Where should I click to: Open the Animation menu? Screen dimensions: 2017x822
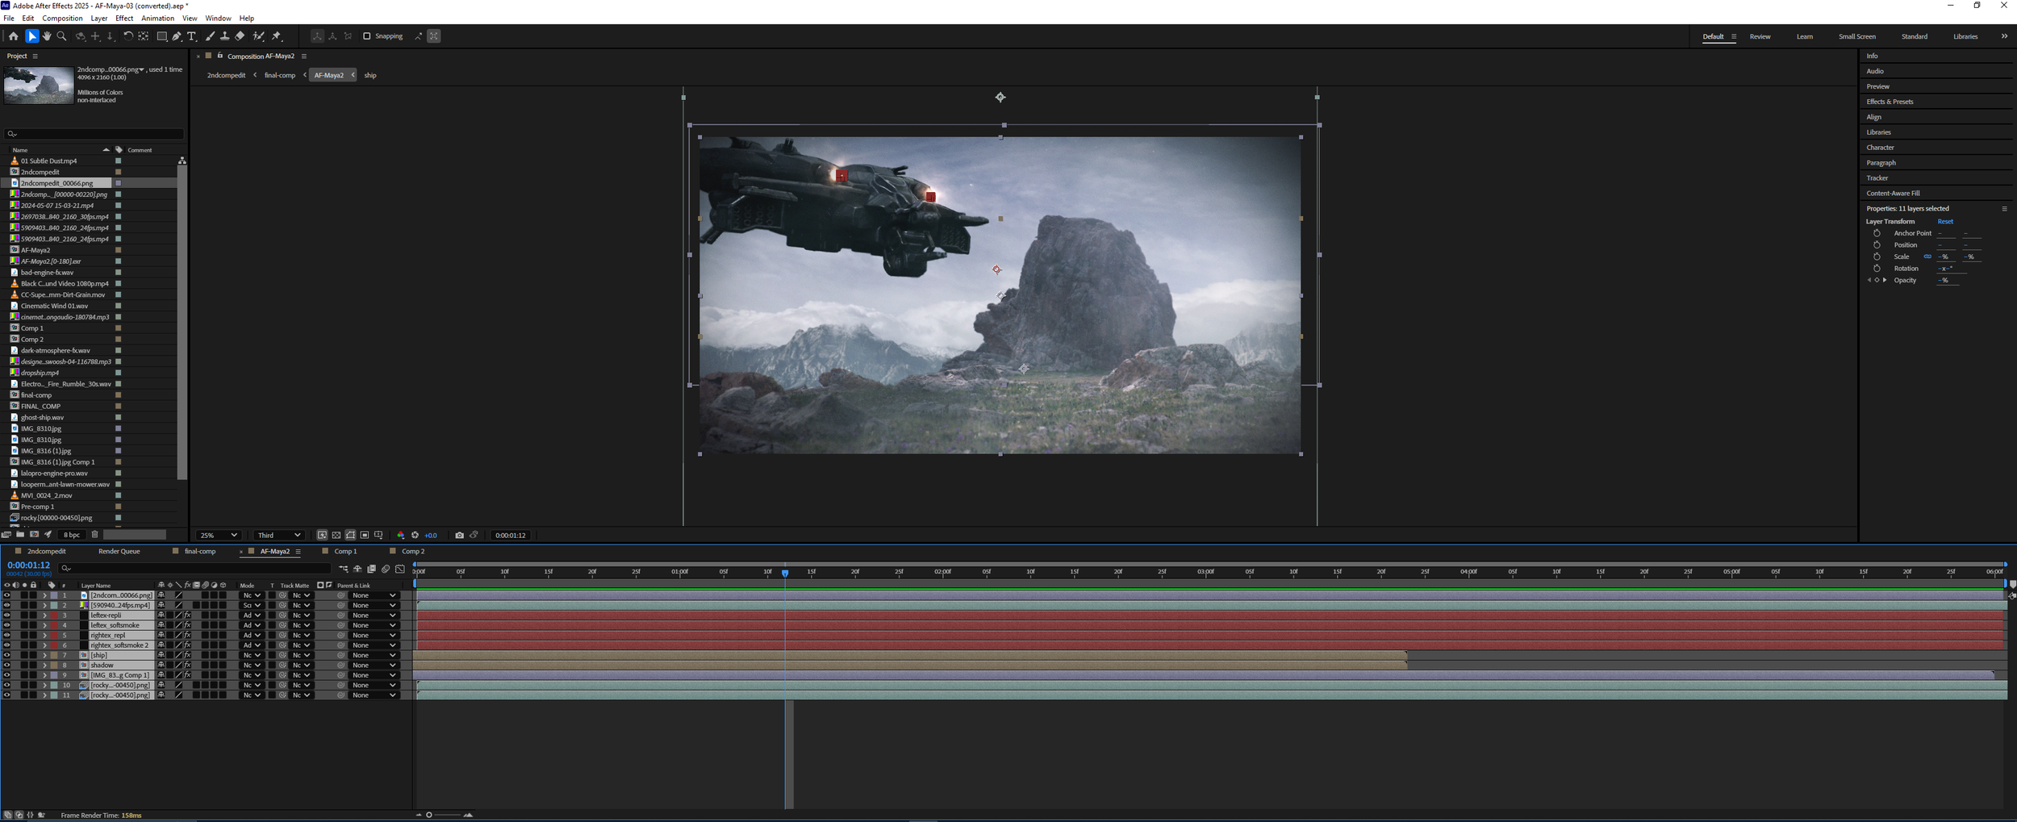click(x=157, y=18)
